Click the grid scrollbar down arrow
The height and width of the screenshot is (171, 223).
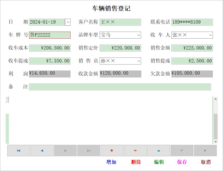215,141
